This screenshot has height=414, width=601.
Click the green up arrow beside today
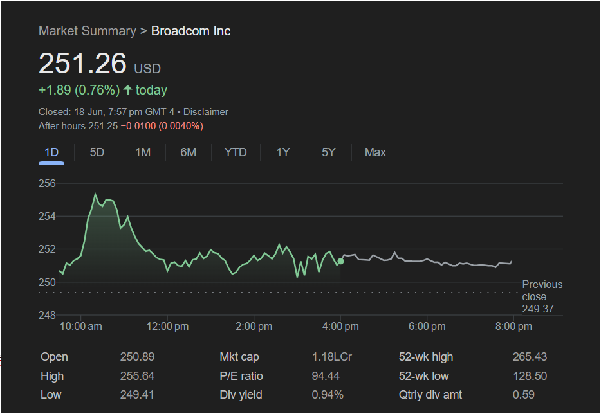coord(127,90)
